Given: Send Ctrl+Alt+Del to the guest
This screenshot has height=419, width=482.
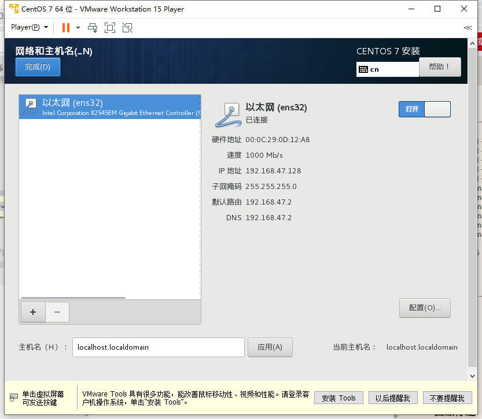Looking at the screenshot, I should tap(93, 27).
